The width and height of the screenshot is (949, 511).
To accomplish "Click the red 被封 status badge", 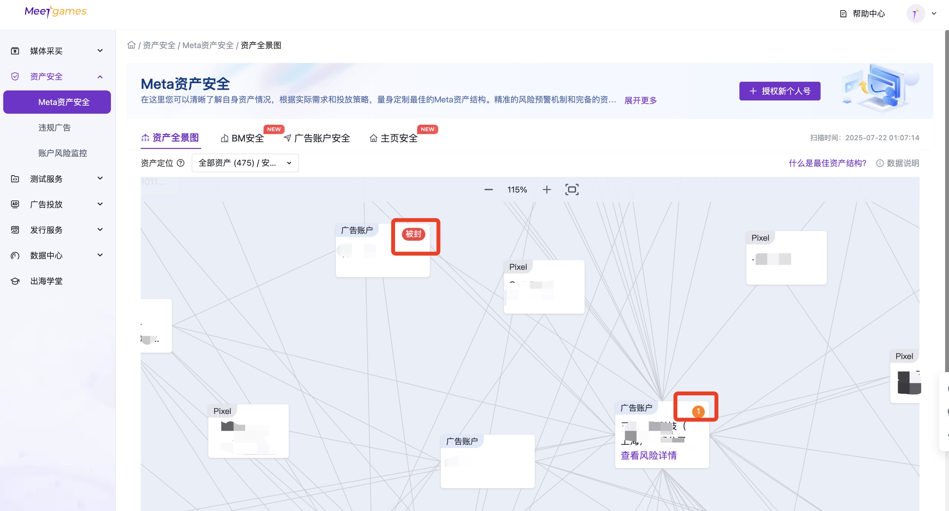I will click(413, 234).
